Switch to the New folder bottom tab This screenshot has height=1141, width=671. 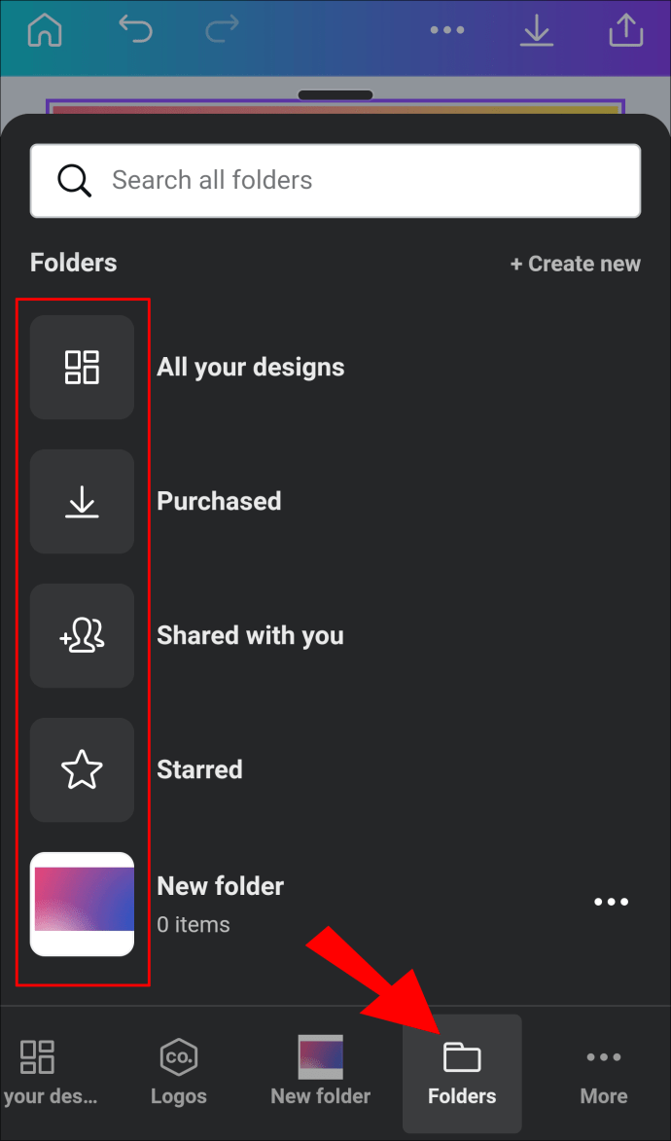(x=320, y=1072)
